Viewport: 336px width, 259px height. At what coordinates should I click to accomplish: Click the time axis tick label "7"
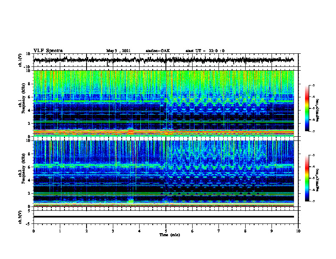pyautogui.click(x=219, y=231)
